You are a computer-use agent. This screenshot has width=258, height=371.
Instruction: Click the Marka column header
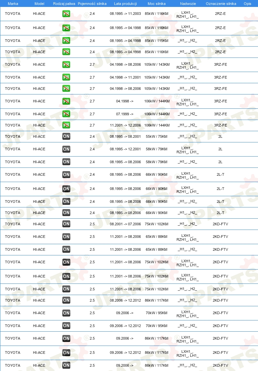[x=13, y=4]
